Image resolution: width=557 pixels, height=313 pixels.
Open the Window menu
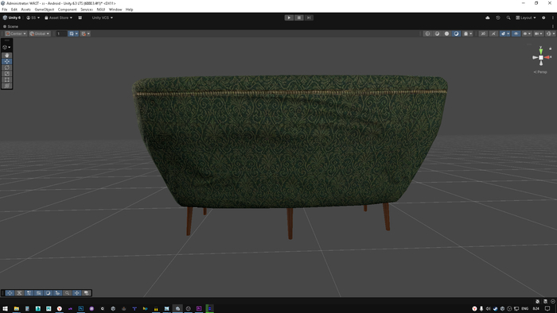(x=115, y=10)
